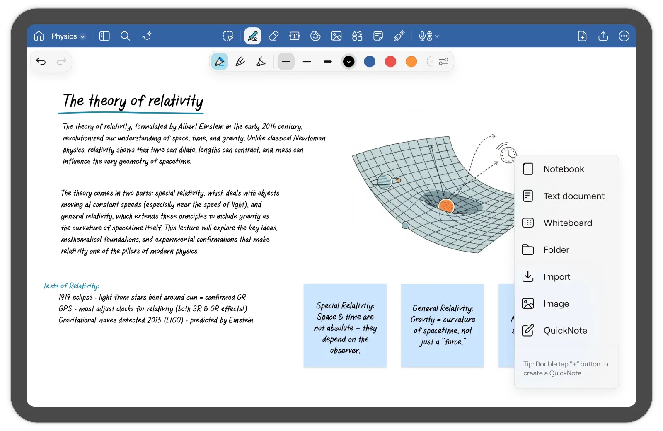663x431 pixels.
Task: Create a QuickNote
Action: point(566,331)
